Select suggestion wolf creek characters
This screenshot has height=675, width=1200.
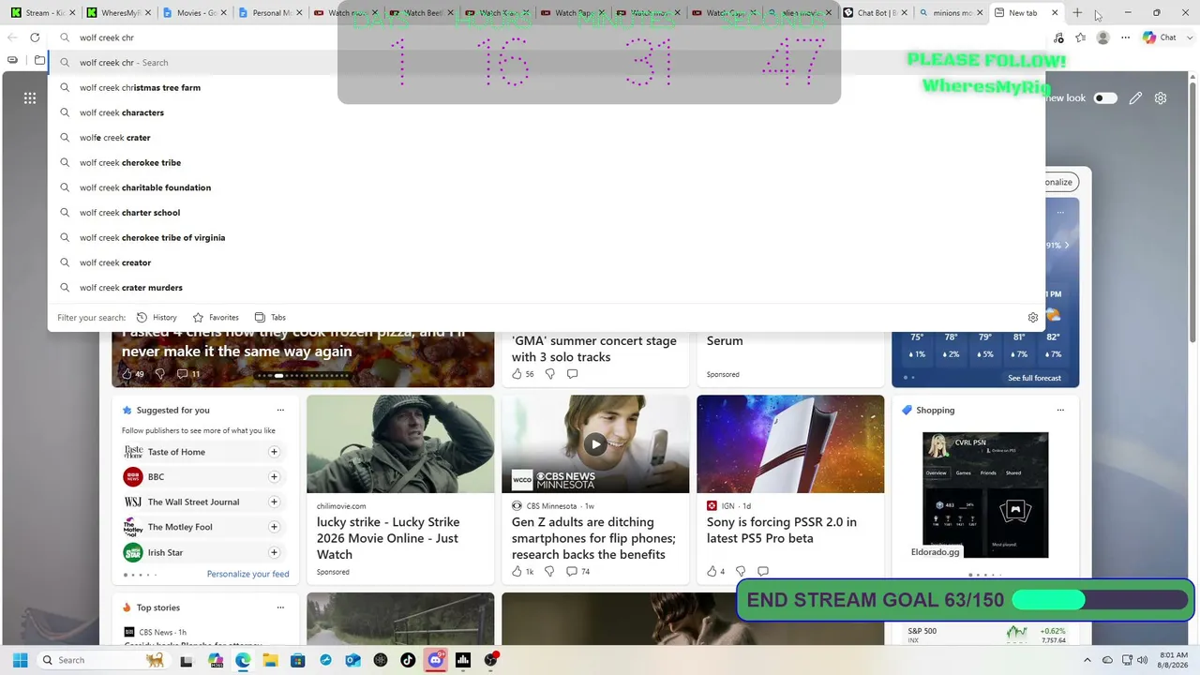[547, 112]
